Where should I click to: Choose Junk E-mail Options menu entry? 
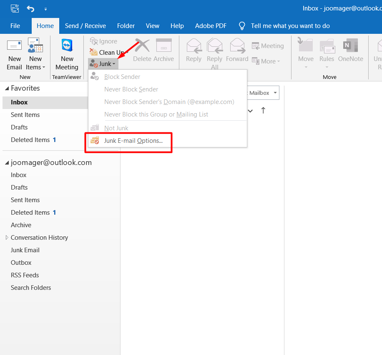(133, 141)
